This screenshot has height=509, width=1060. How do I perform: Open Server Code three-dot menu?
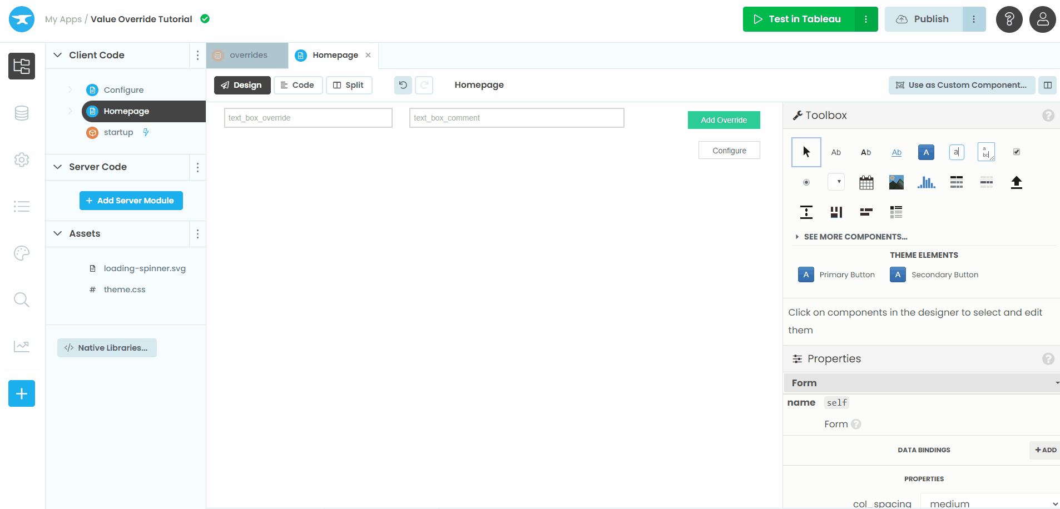click(x=197, y=167)
